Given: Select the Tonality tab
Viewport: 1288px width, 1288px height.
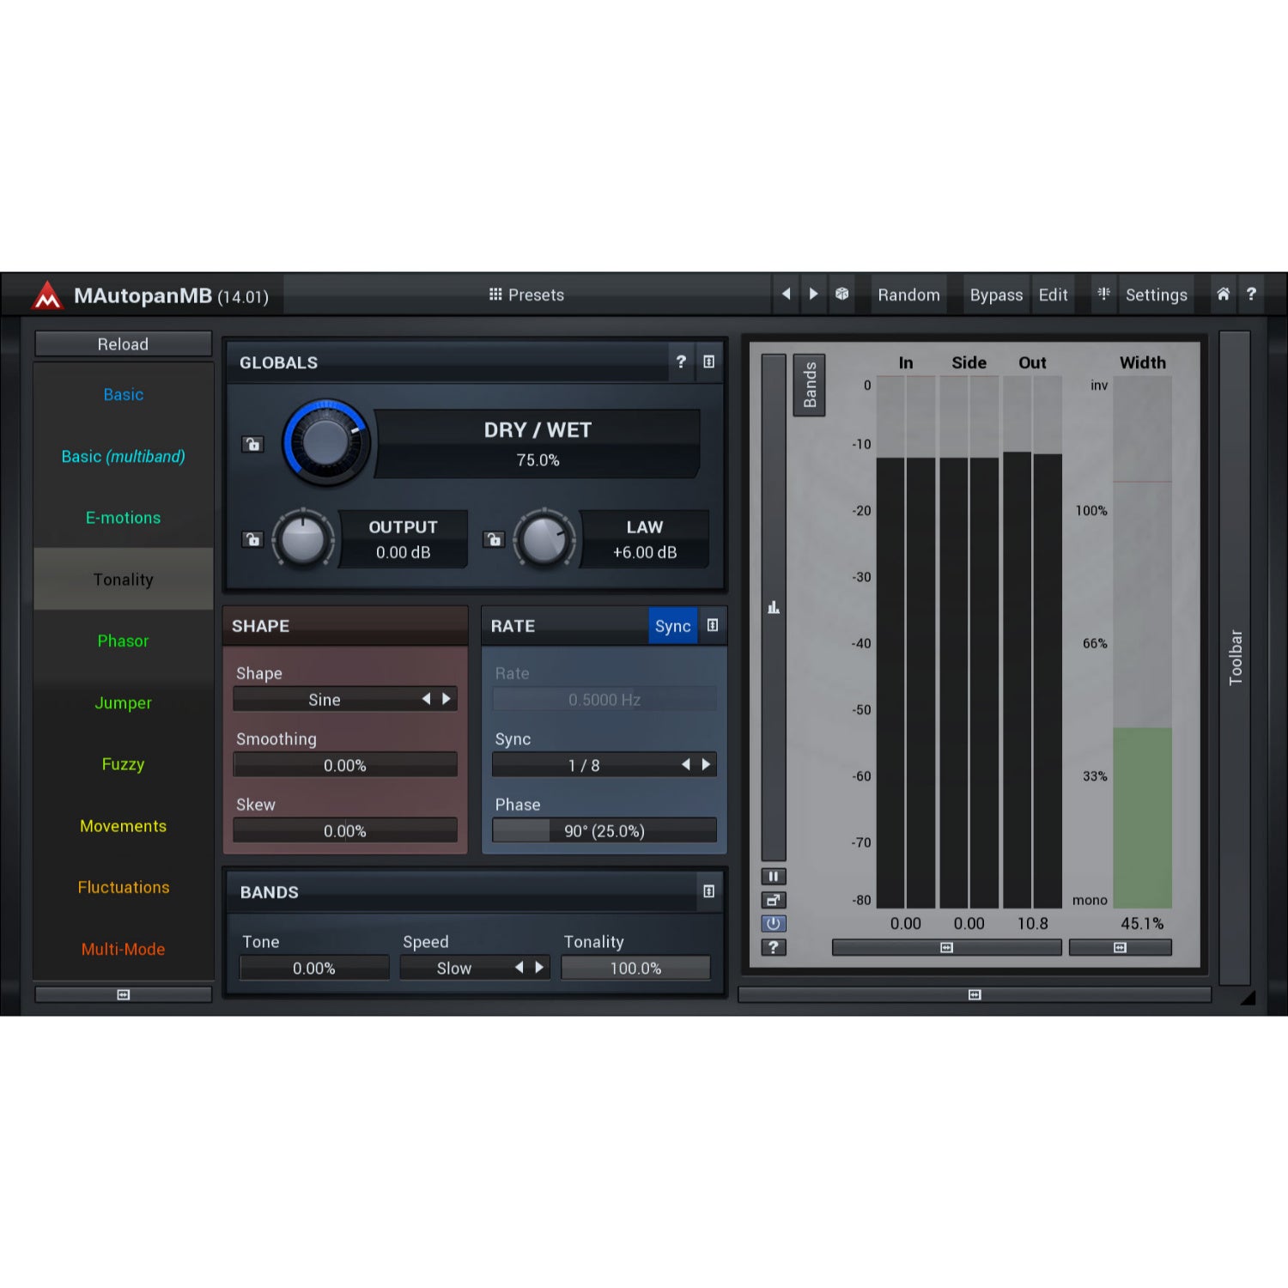Looking at the screenshot, I should click(124, 580).
